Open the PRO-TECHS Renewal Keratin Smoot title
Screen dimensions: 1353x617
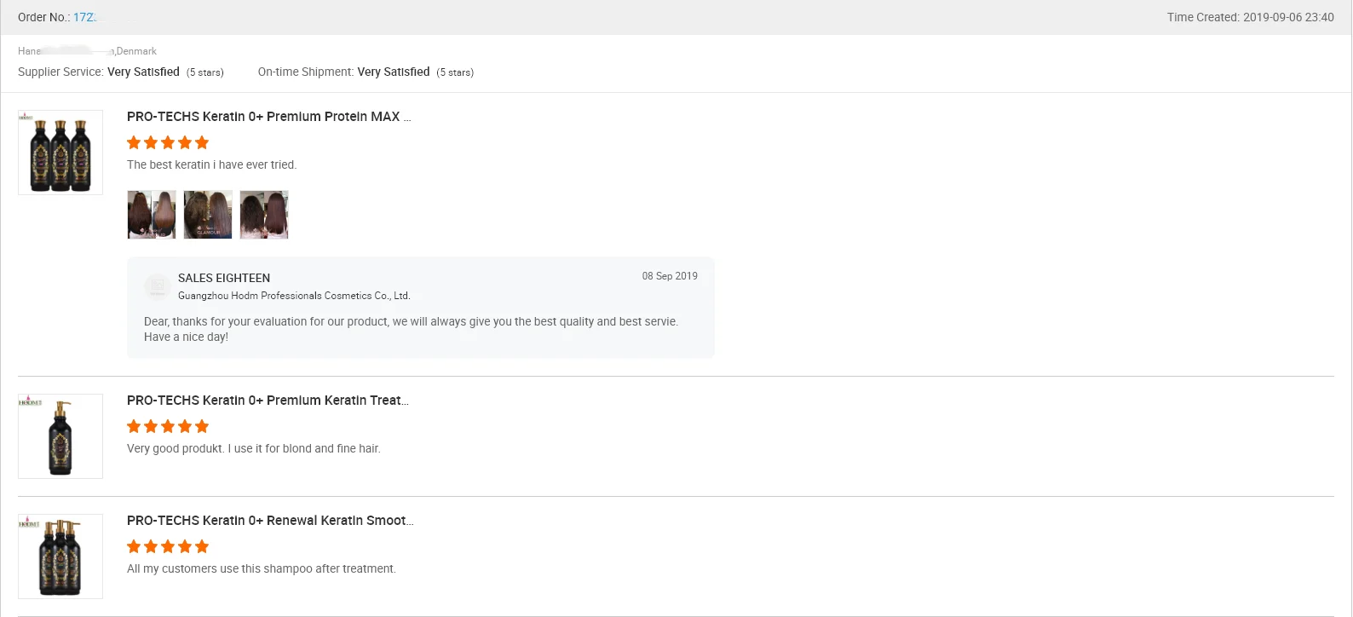click(x=270, y=521)
